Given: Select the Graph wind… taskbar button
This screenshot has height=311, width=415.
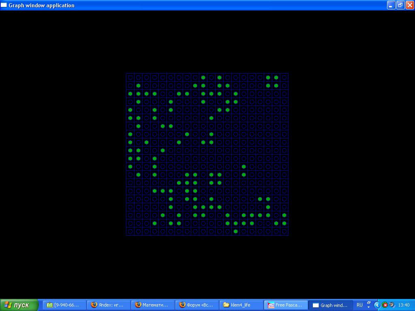Looking at the screenshot, I should 330,305.
